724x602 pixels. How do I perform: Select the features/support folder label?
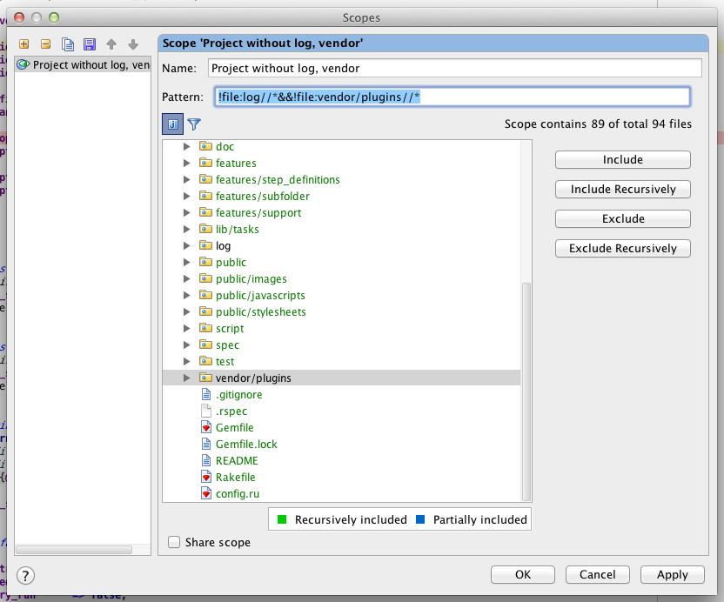point(258,213)
